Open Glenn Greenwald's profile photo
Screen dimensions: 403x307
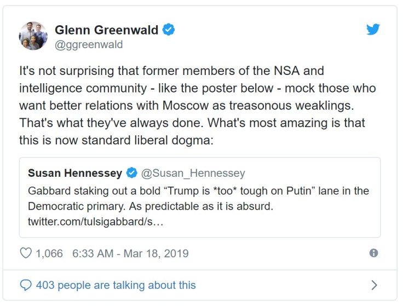(33, 36)
